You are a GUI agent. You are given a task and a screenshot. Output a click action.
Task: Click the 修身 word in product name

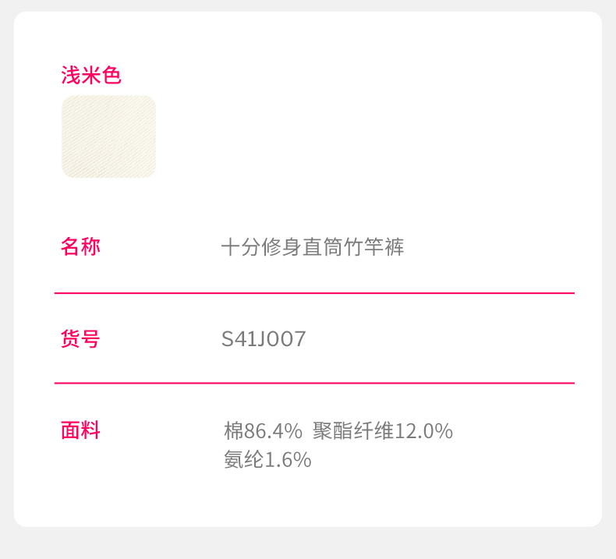coord(281,248)
